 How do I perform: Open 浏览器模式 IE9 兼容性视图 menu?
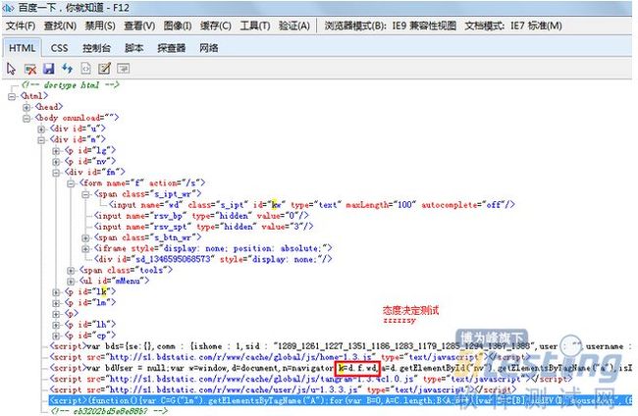coord(391,26)
